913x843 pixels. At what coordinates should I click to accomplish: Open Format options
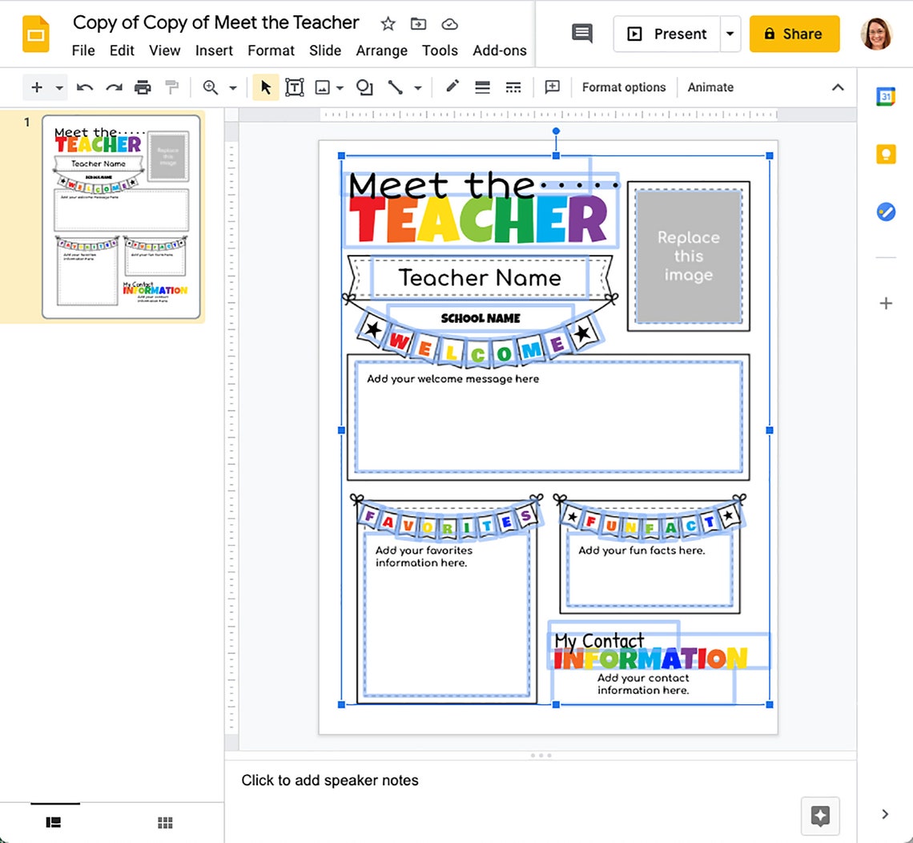tap(624, 87)
